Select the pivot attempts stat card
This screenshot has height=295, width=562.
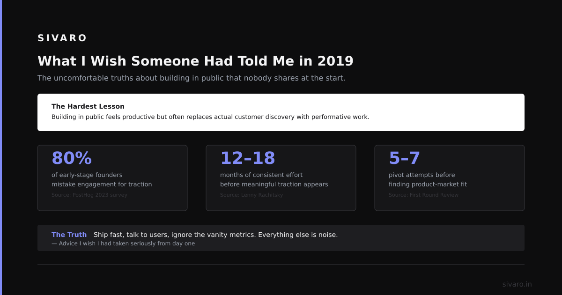click(450, 178)
